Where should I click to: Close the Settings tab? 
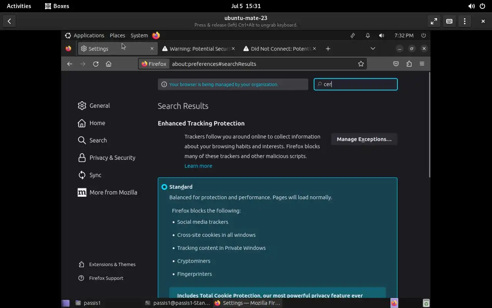point(152,49)
